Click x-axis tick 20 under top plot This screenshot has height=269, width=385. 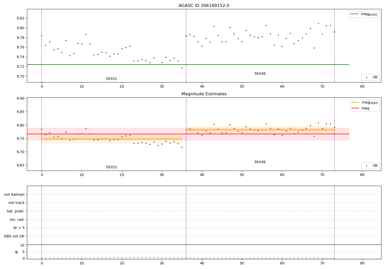point(122,87)
